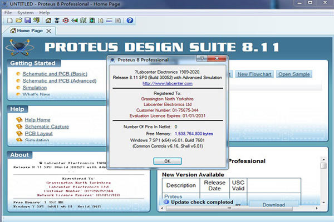Open the Help menu
The image size is (334, 222).
(x=45, y=13)
